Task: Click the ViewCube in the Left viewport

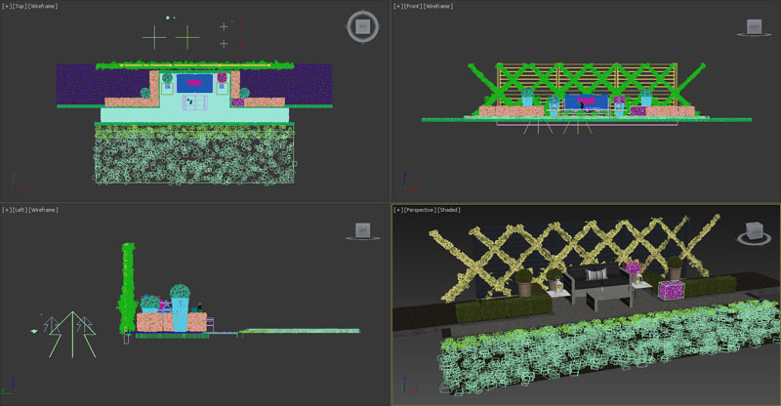Action: 362,230
